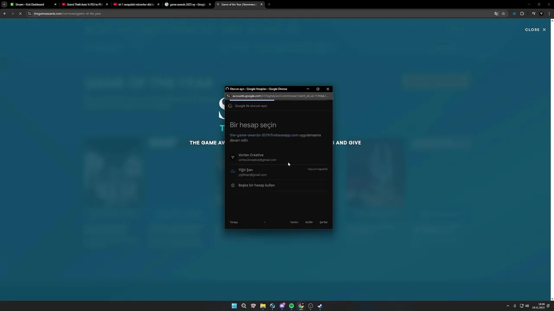The image size is (554, 311).
Task: Open the Chrome profile avatar
Action: (x=541, y=13)
